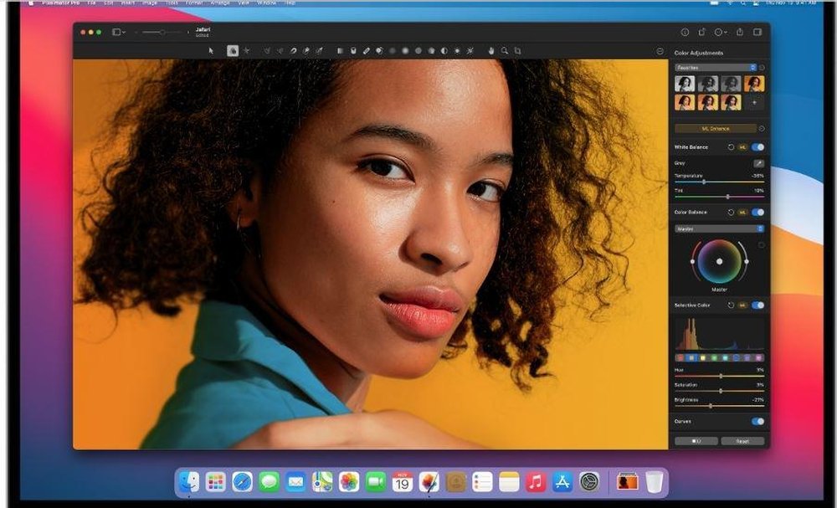Viewport: 837px width, 508px height.
Task: Choose the Crop tool at the toolbar's right end
Action: tap(517, 51)
